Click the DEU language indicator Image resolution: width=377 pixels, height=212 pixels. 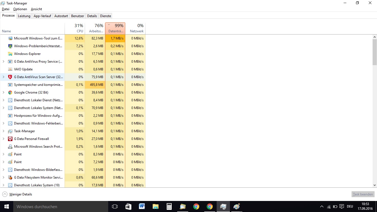point(350,206)
